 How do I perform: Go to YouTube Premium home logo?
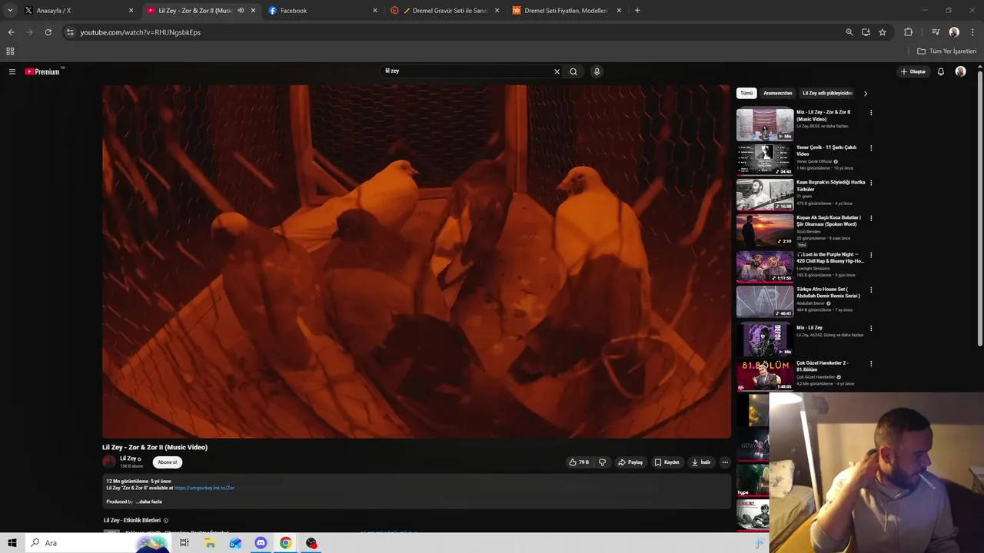[x=42, y=71]
